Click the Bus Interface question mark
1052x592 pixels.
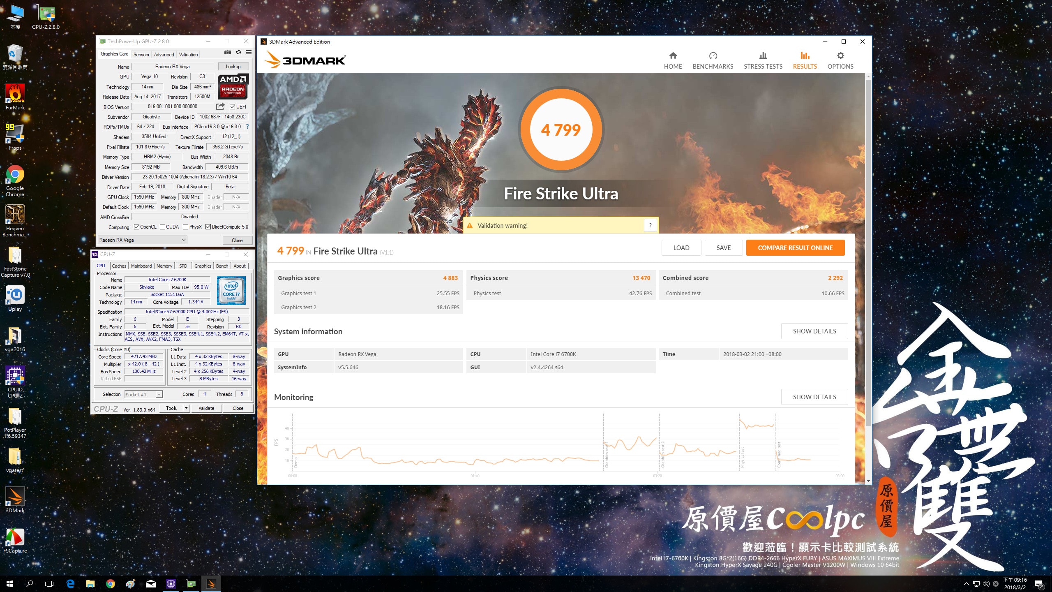point(247,127)
